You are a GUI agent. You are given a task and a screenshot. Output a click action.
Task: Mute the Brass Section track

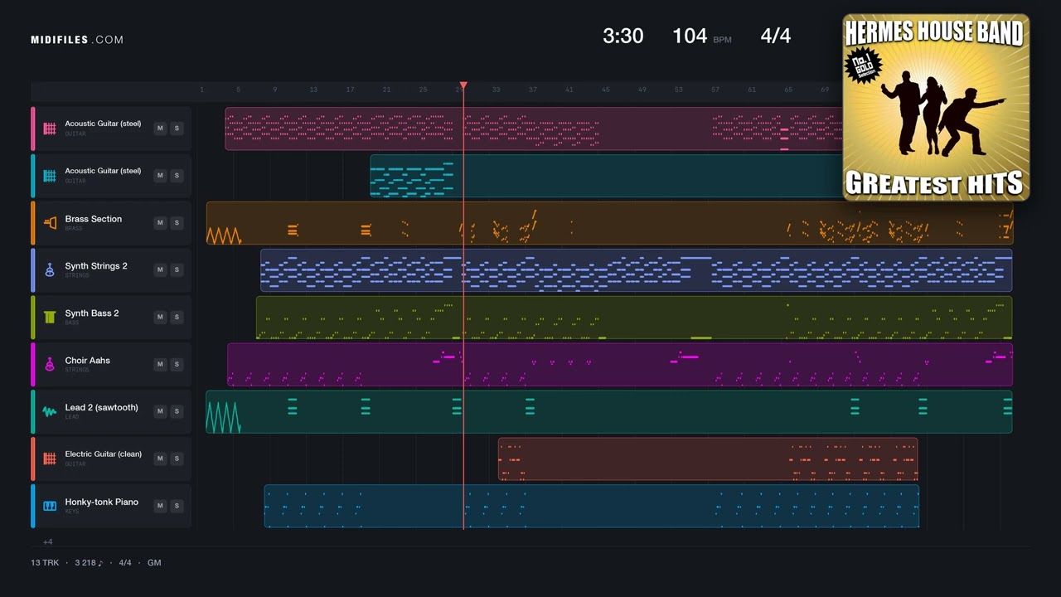[x=161, y=223]
